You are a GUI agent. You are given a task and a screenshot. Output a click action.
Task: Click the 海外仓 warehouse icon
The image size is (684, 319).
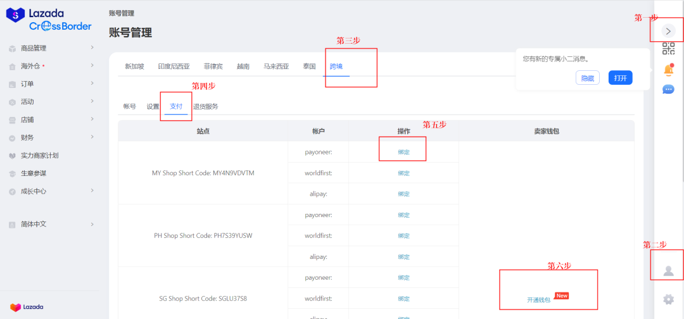coord(13,66)
